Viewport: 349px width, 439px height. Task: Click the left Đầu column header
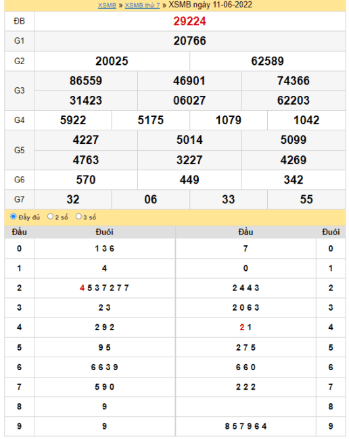tap(20, 232)
